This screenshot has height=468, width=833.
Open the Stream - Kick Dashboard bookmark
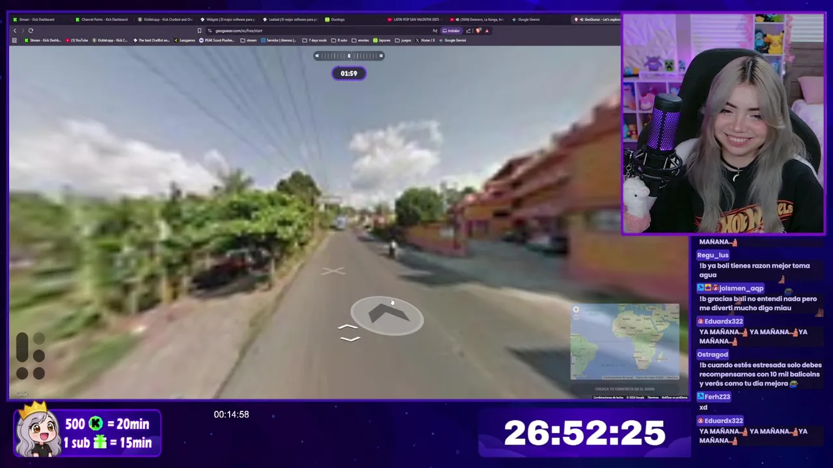(x=42, y=40)
